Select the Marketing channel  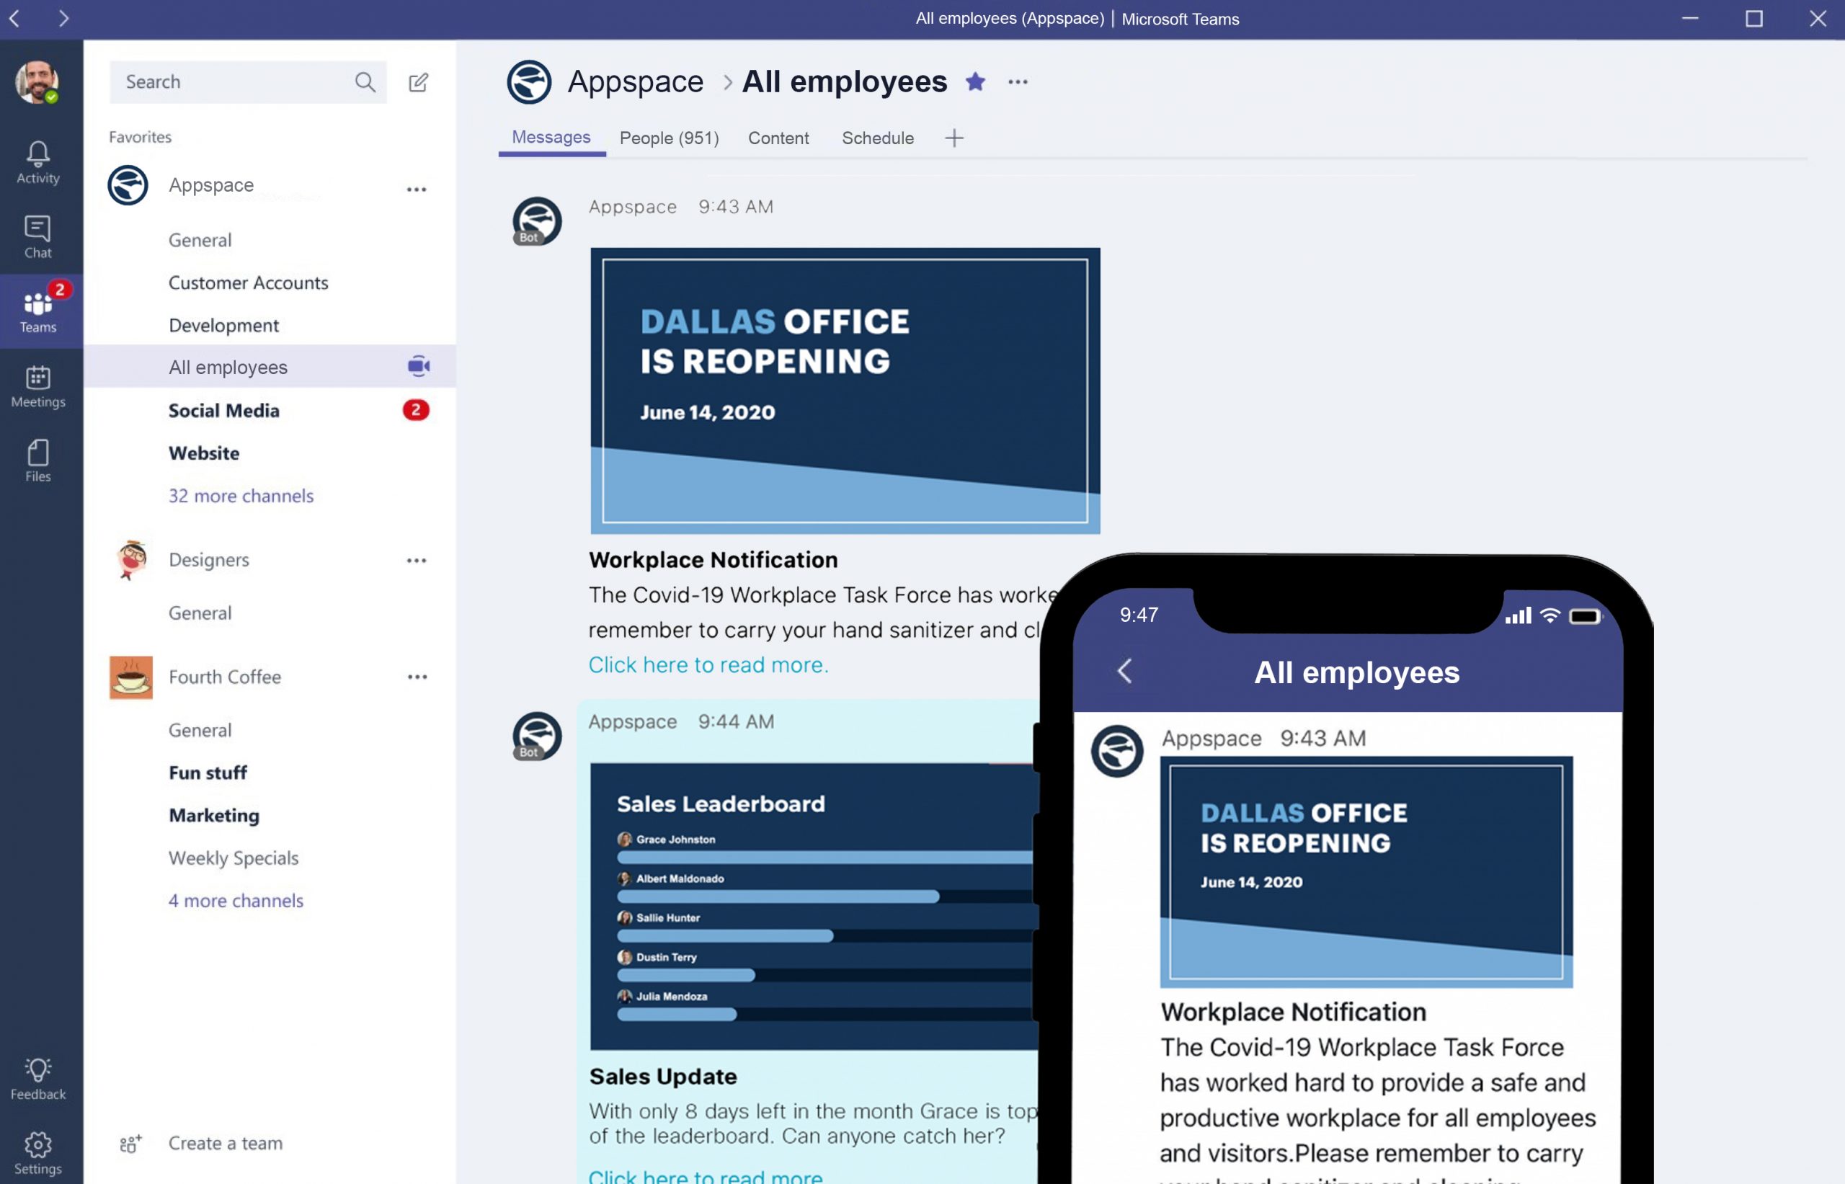coord(214,815)
